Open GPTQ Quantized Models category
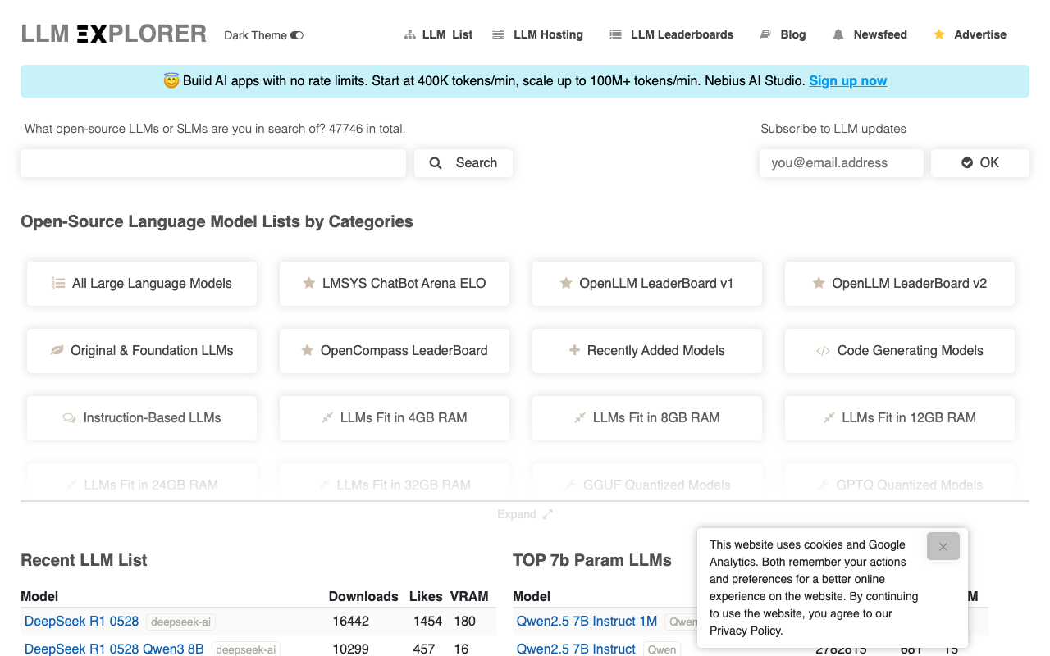This screenshot has width=1050, height=656. pos(900,481)
